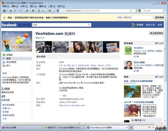Click the facebook logo

tap(9, 25)
